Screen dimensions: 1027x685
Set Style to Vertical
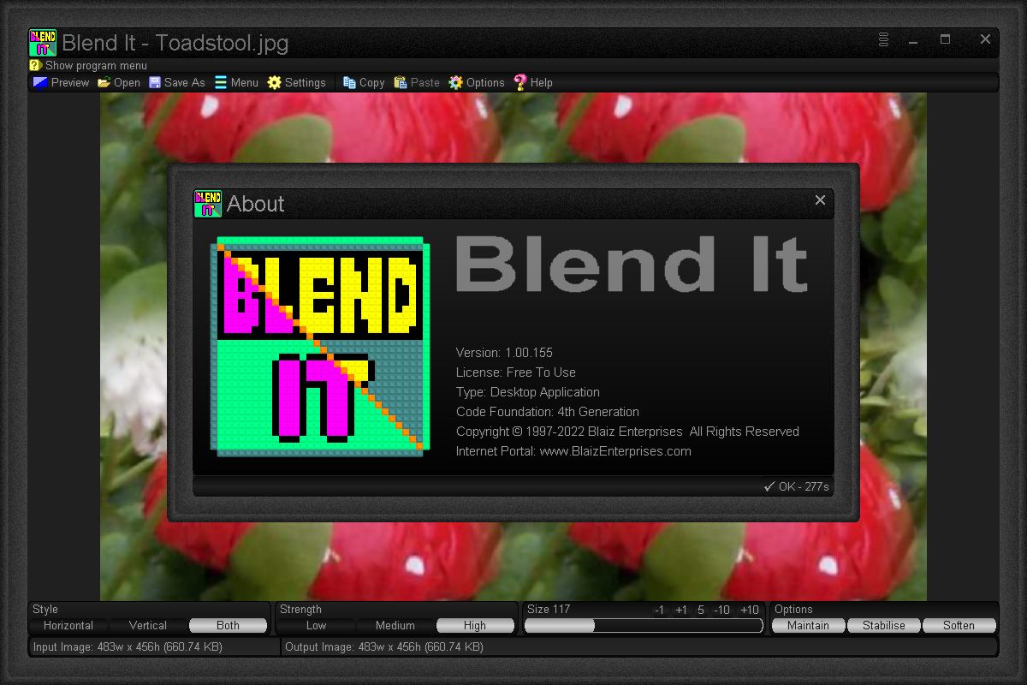148,625
